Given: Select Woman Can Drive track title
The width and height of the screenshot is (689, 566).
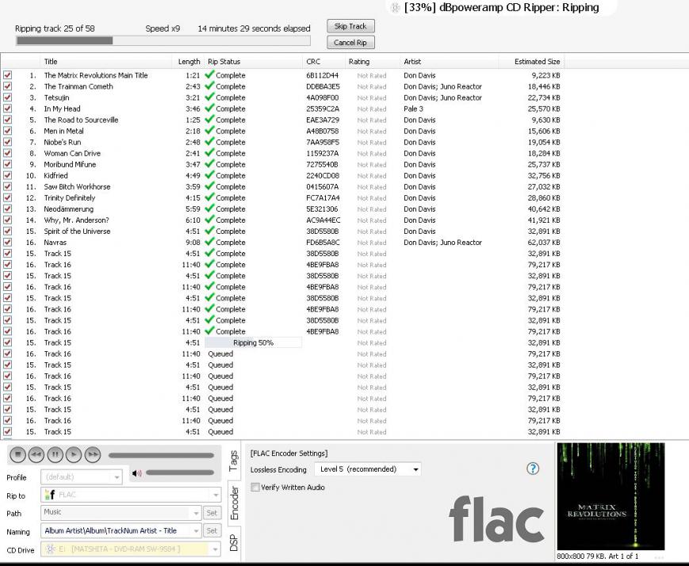Looking at the screenshot, I should [x=72, y=153].
